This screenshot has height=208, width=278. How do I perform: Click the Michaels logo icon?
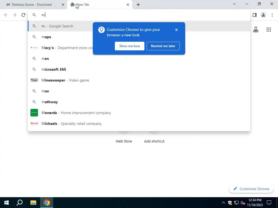[34, 123]
